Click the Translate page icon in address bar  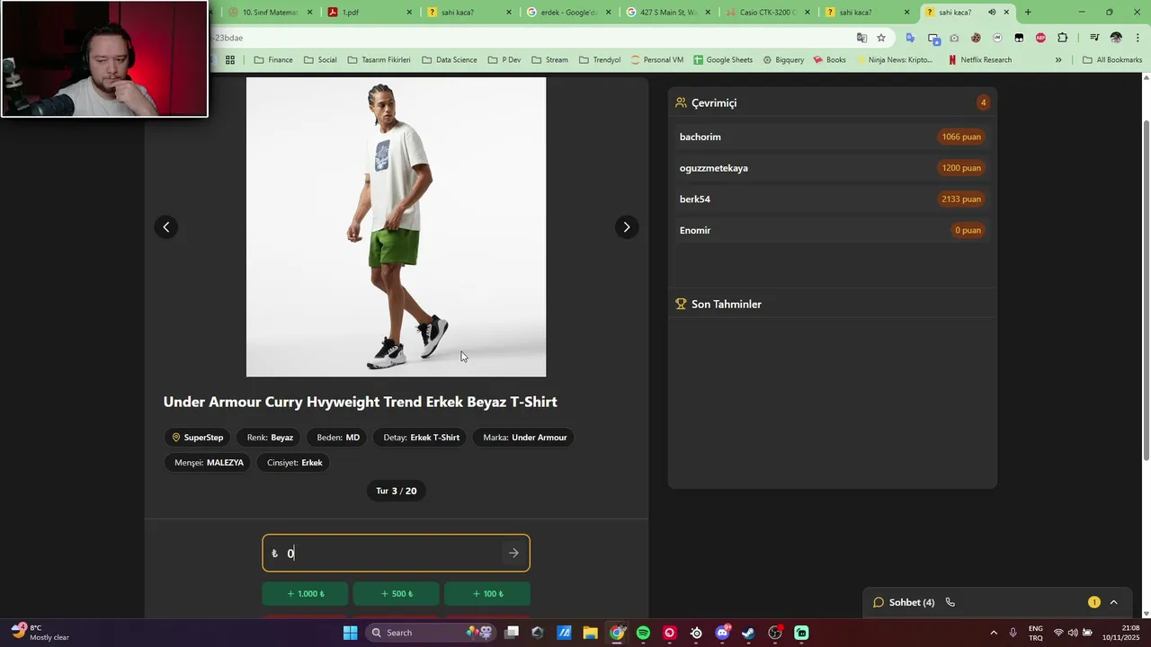[861, 38]
